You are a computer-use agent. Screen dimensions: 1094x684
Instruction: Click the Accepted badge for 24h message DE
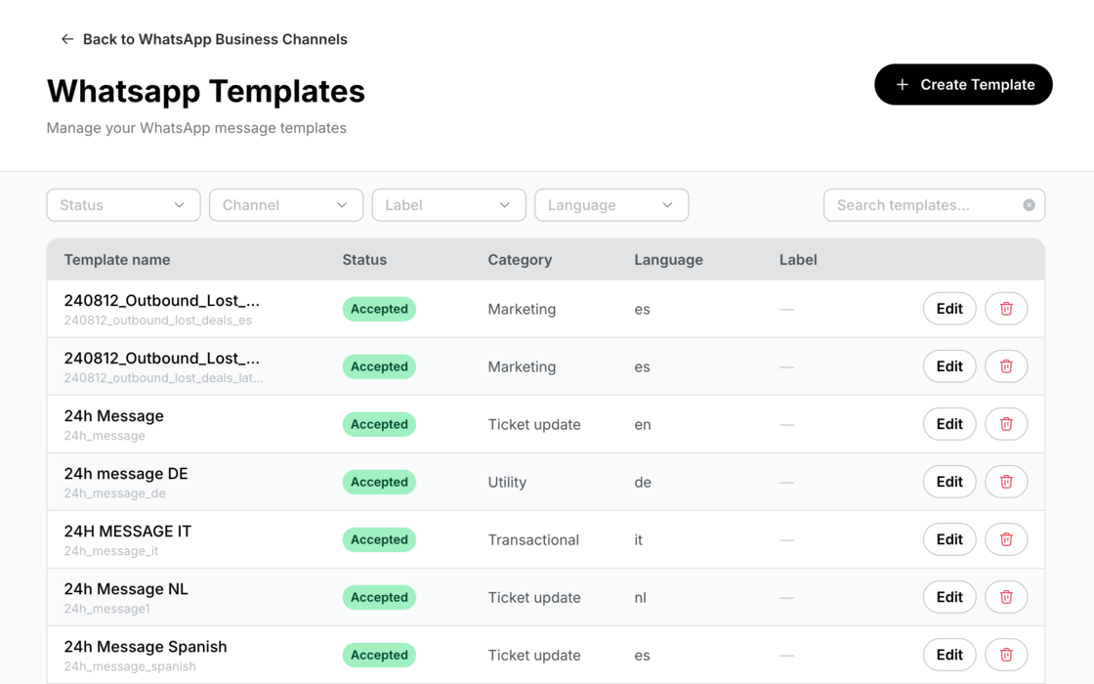click(379, 482)
